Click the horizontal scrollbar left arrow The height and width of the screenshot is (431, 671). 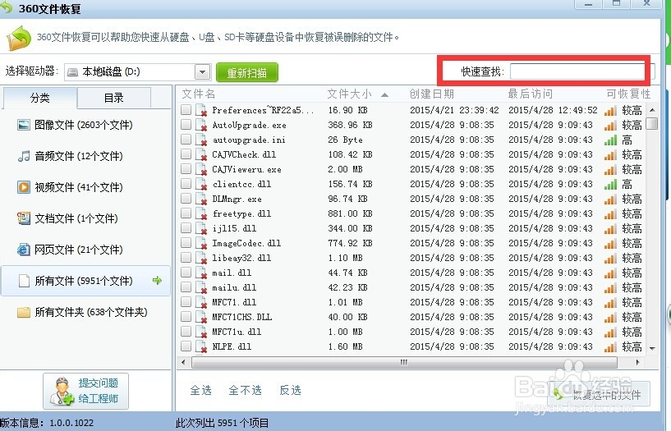[x=184, y=362]
